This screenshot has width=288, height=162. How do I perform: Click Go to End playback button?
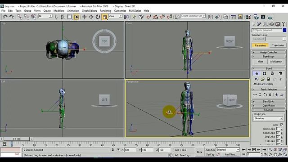tap(264, 150)
